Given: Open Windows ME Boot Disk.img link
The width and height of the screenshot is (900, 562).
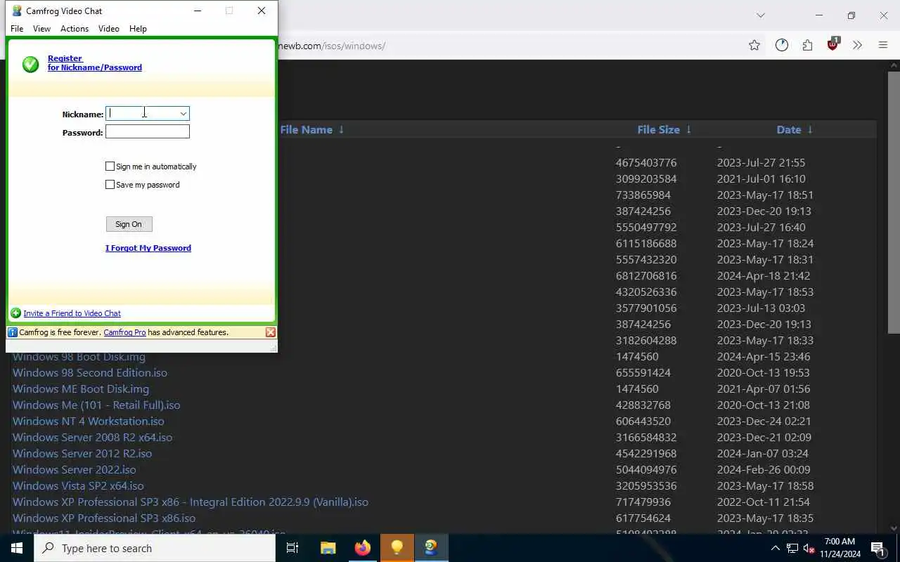Looking at the screenshot, I should point(81,388).
